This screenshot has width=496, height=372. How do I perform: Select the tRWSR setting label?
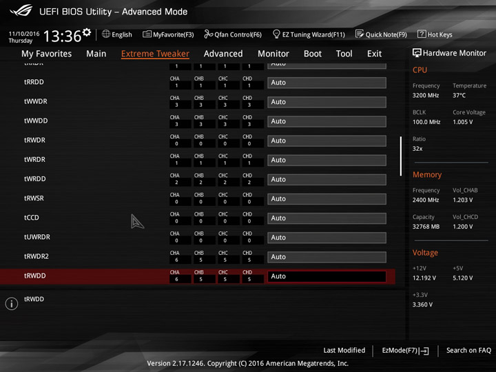click(x=34, y=198)
